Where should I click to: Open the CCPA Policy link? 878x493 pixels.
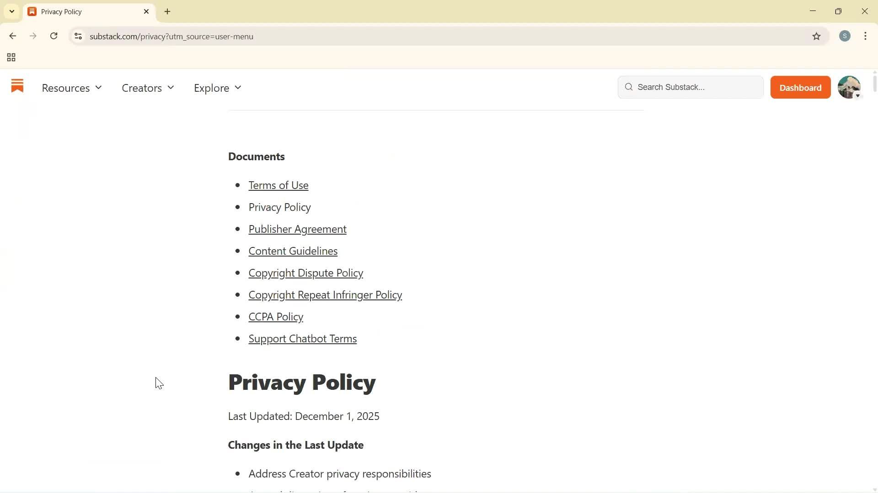click(276, 316)
